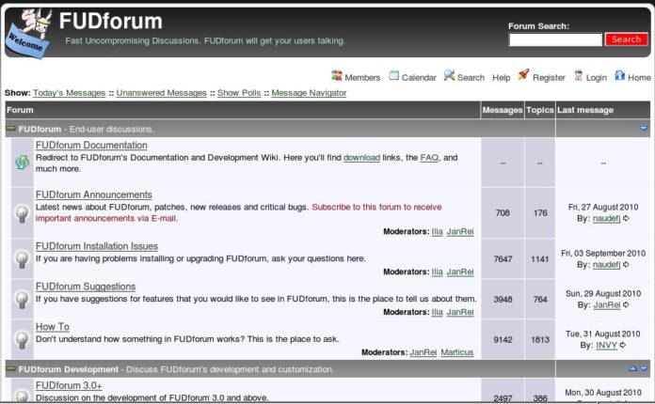Open the FUDforum 3.0+ forum
The width and height of the screenshot is (655, 404).
pyautogui.click(x=69, y=385)
